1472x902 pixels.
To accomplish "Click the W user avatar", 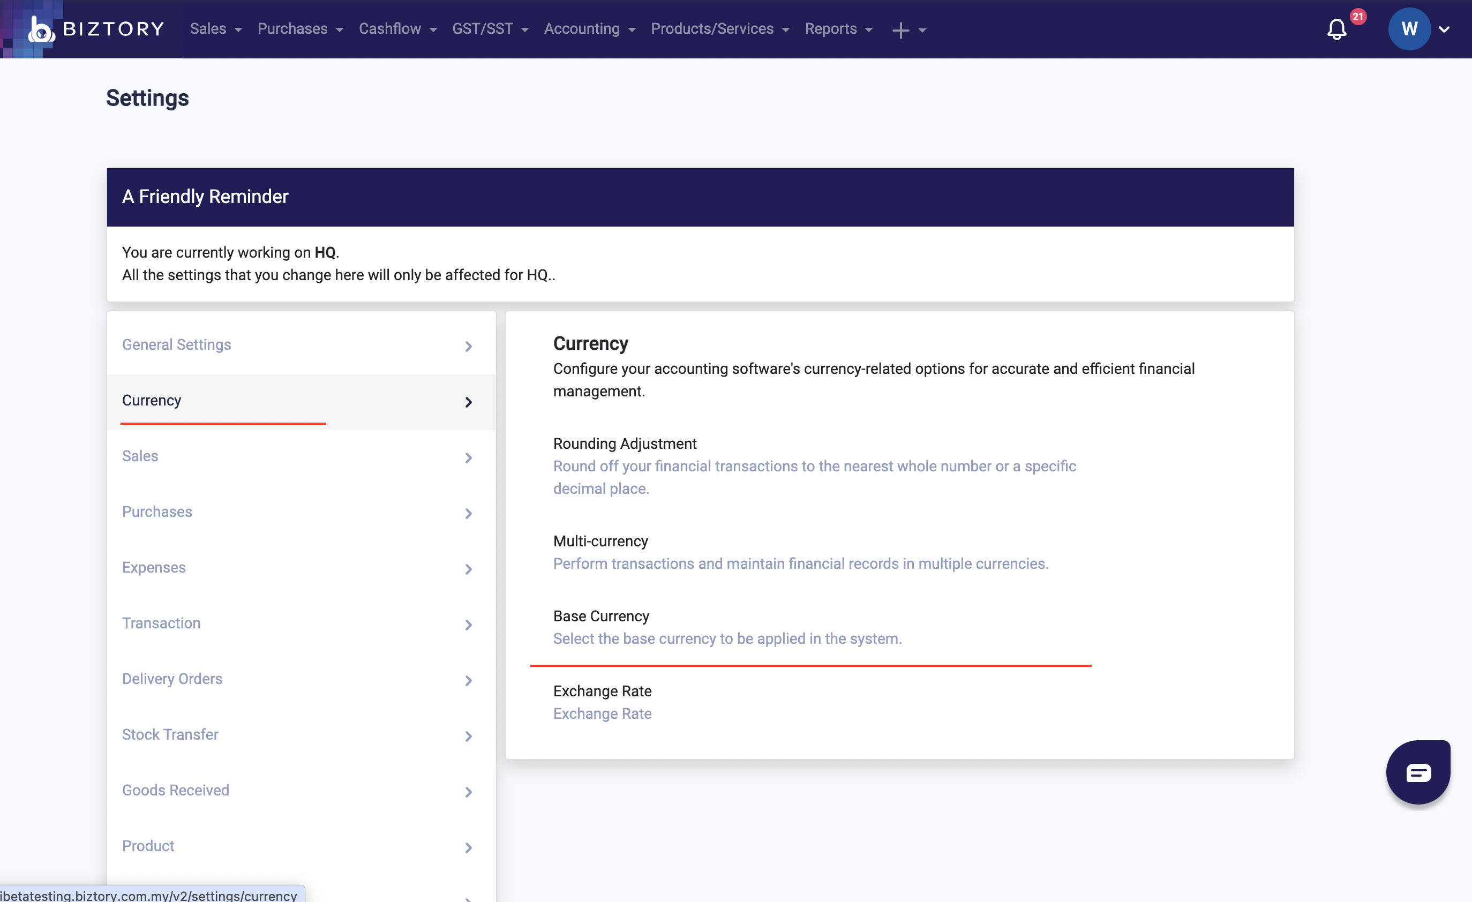I will [1409, 29].
